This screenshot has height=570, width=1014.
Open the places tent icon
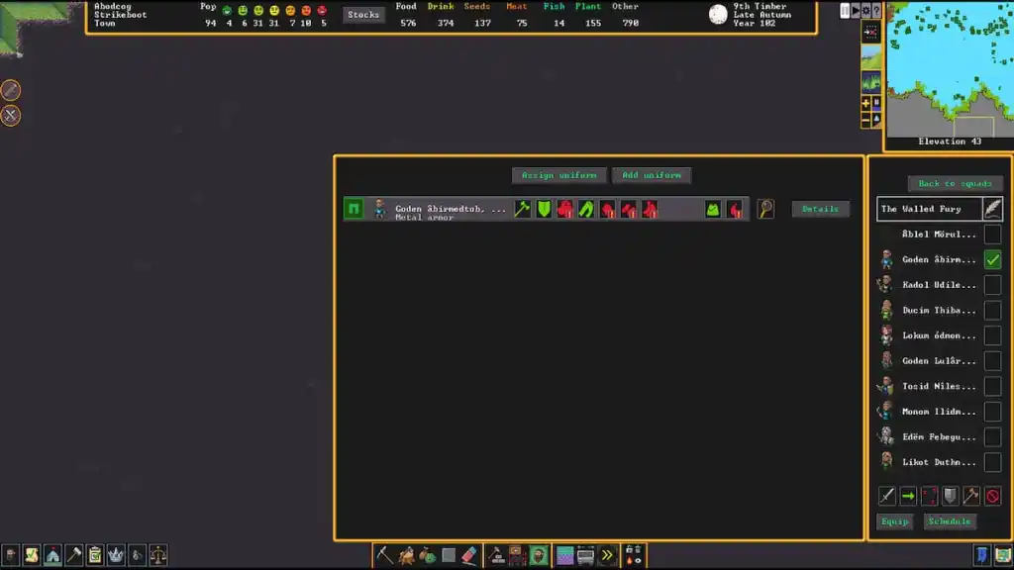click(x=52, y=555)
